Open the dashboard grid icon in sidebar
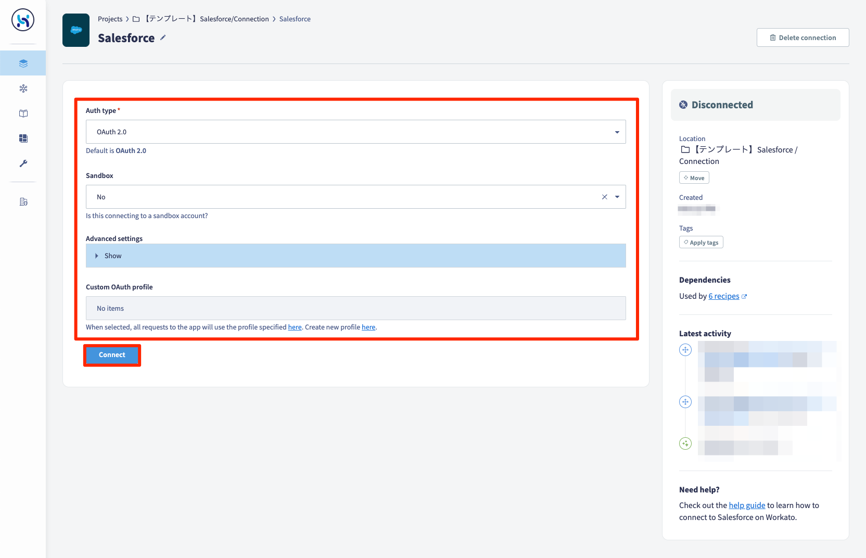Viewport: 866px width, 558px height. 23,138
